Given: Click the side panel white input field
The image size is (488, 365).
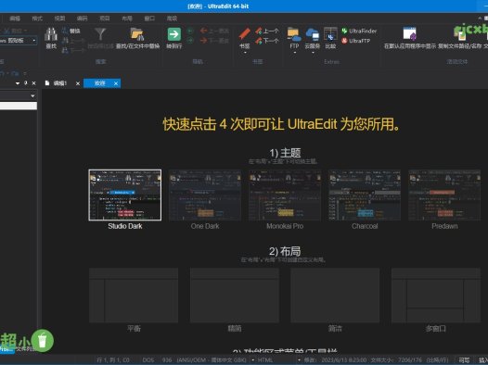Looking at the screenshot, I should (19, 106).
